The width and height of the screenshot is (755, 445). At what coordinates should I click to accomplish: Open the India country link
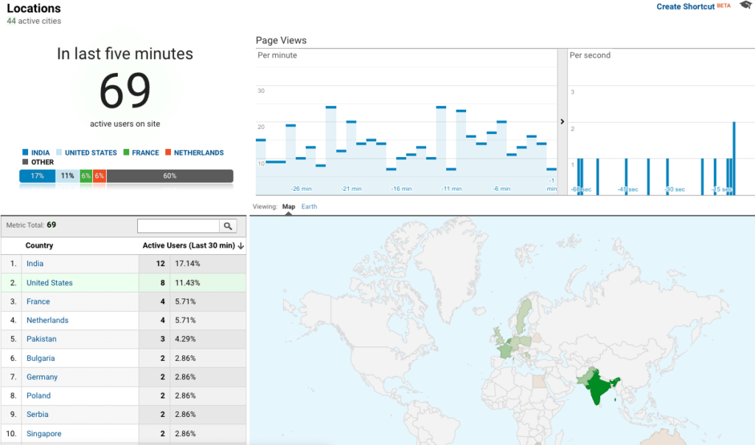point(35,264)
